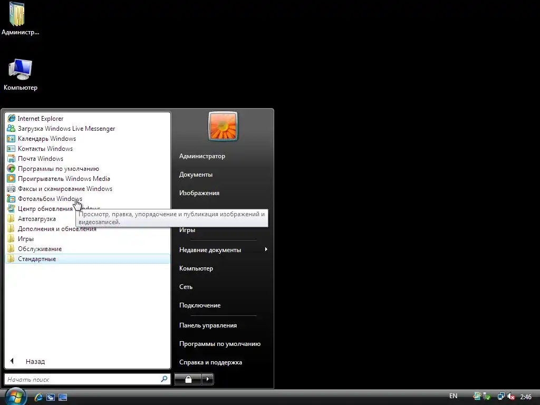The height and width of the screenshot is (405, 540).
Task: Start Почта Windows mail icon
Action: pyautogui.click(x=11, y=158)
